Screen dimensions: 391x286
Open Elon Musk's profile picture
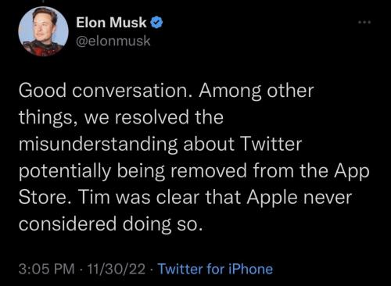[x=43, y=31]
